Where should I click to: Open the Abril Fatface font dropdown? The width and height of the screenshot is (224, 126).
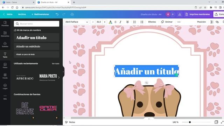point(77,22)
